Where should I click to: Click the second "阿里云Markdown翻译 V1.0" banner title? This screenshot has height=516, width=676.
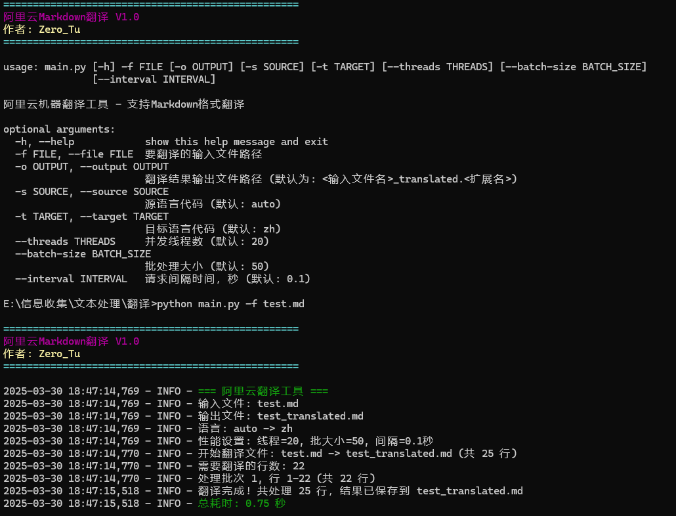tap(71, 342)
